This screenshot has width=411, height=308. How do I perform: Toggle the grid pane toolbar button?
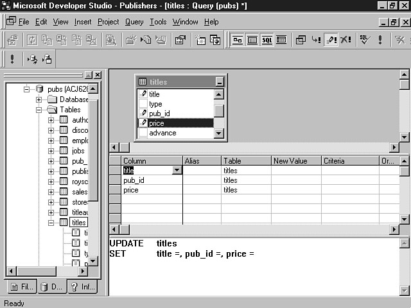[x=252, y=40]
